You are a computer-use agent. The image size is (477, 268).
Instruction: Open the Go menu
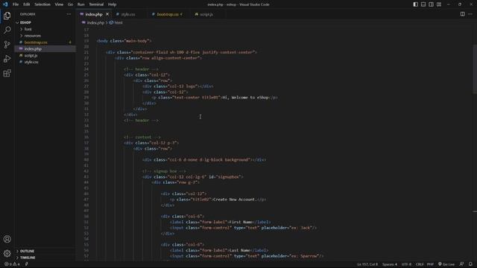click(70, 4)
